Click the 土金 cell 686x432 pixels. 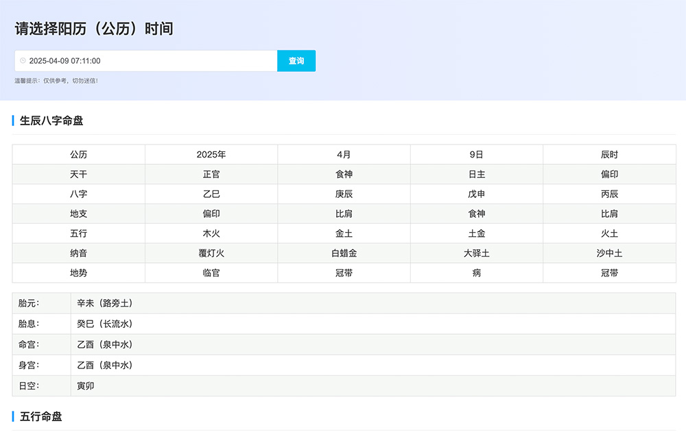[477, 233]
